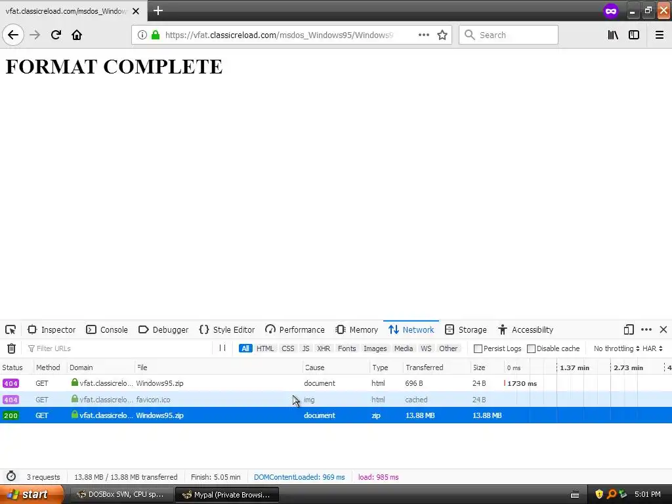Image resolution: width=672 pixels, height=504 pixels.
Task: Filter requests by HTML
Action: coord(265,348)
